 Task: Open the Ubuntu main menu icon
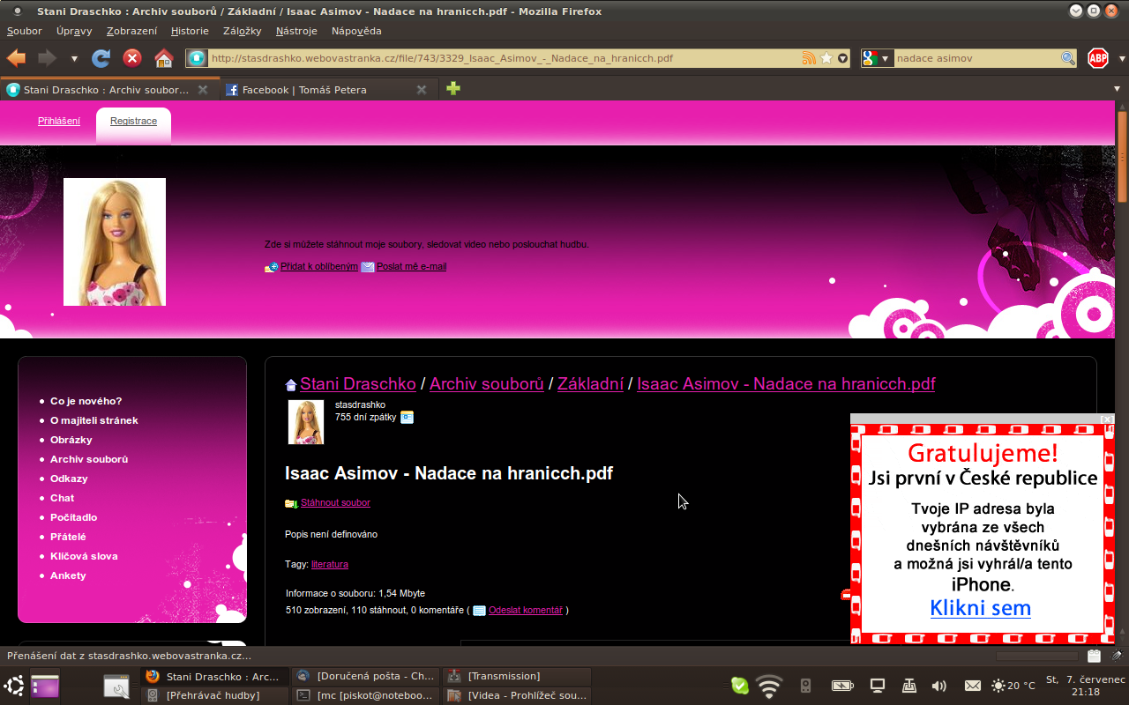click(x=14, y=686)
